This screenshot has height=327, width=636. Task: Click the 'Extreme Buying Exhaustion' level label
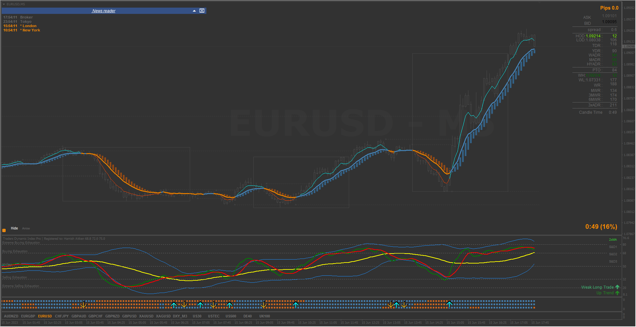(x=21, y=243)
